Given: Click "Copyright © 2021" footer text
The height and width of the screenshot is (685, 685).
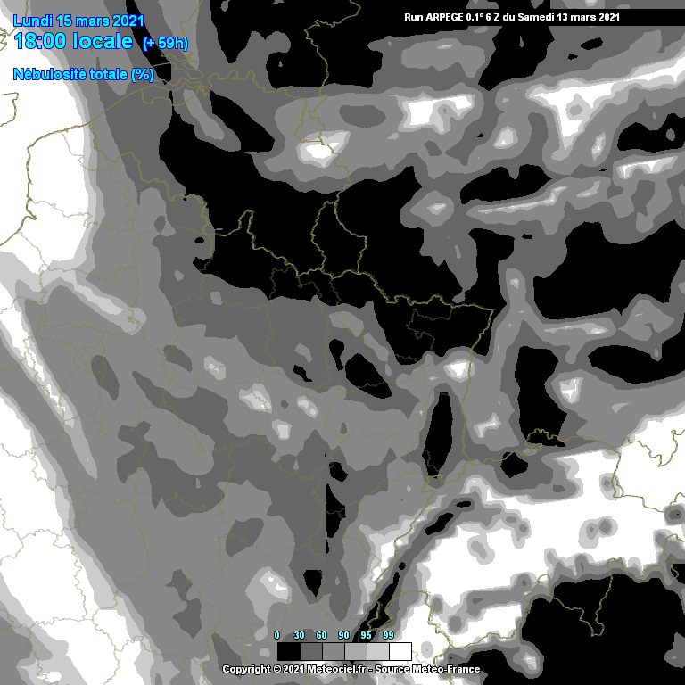Looking at the screenshot, I should click(x=259, y=670).
